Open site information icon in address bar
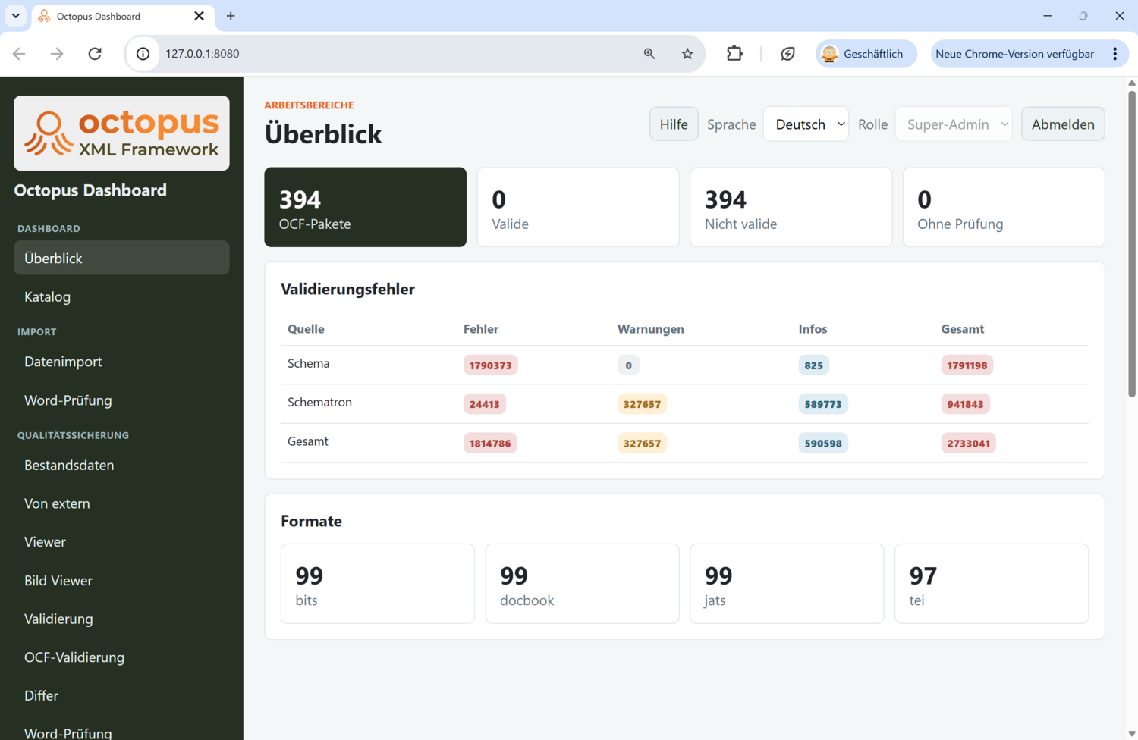The image size is (1138, 740). click(x=143, y=54)
